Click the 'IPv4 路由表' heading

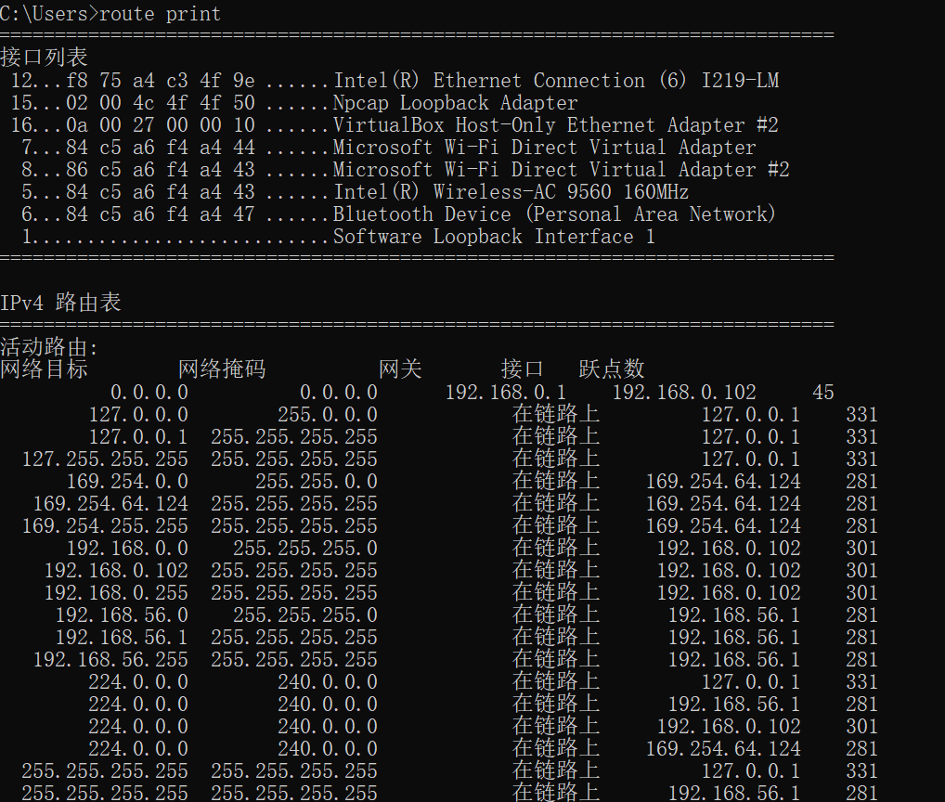coord(60,303)
